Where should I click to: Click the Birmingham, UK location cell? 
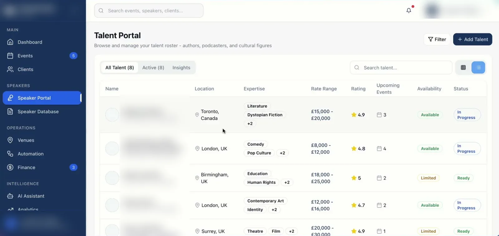pos(212,178)
